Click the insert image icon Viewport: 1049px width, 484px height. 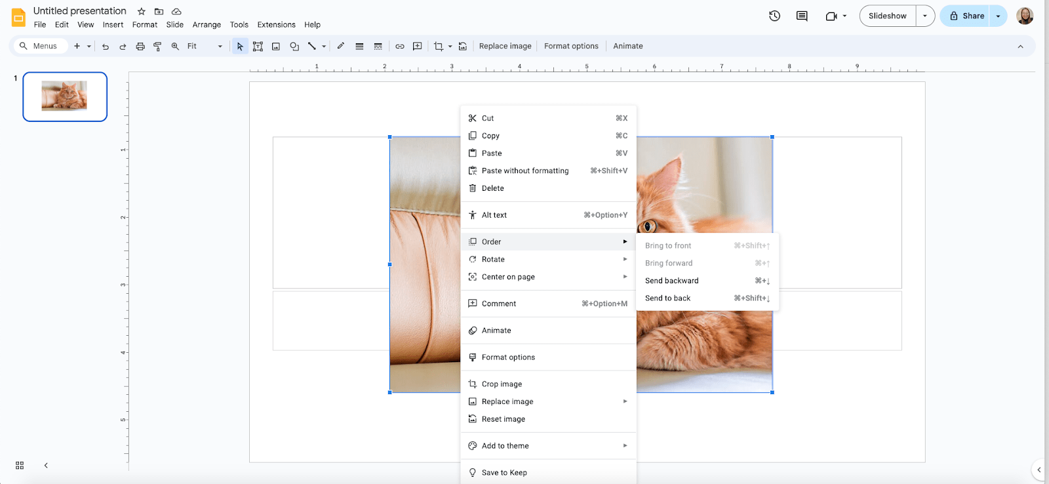276,47
